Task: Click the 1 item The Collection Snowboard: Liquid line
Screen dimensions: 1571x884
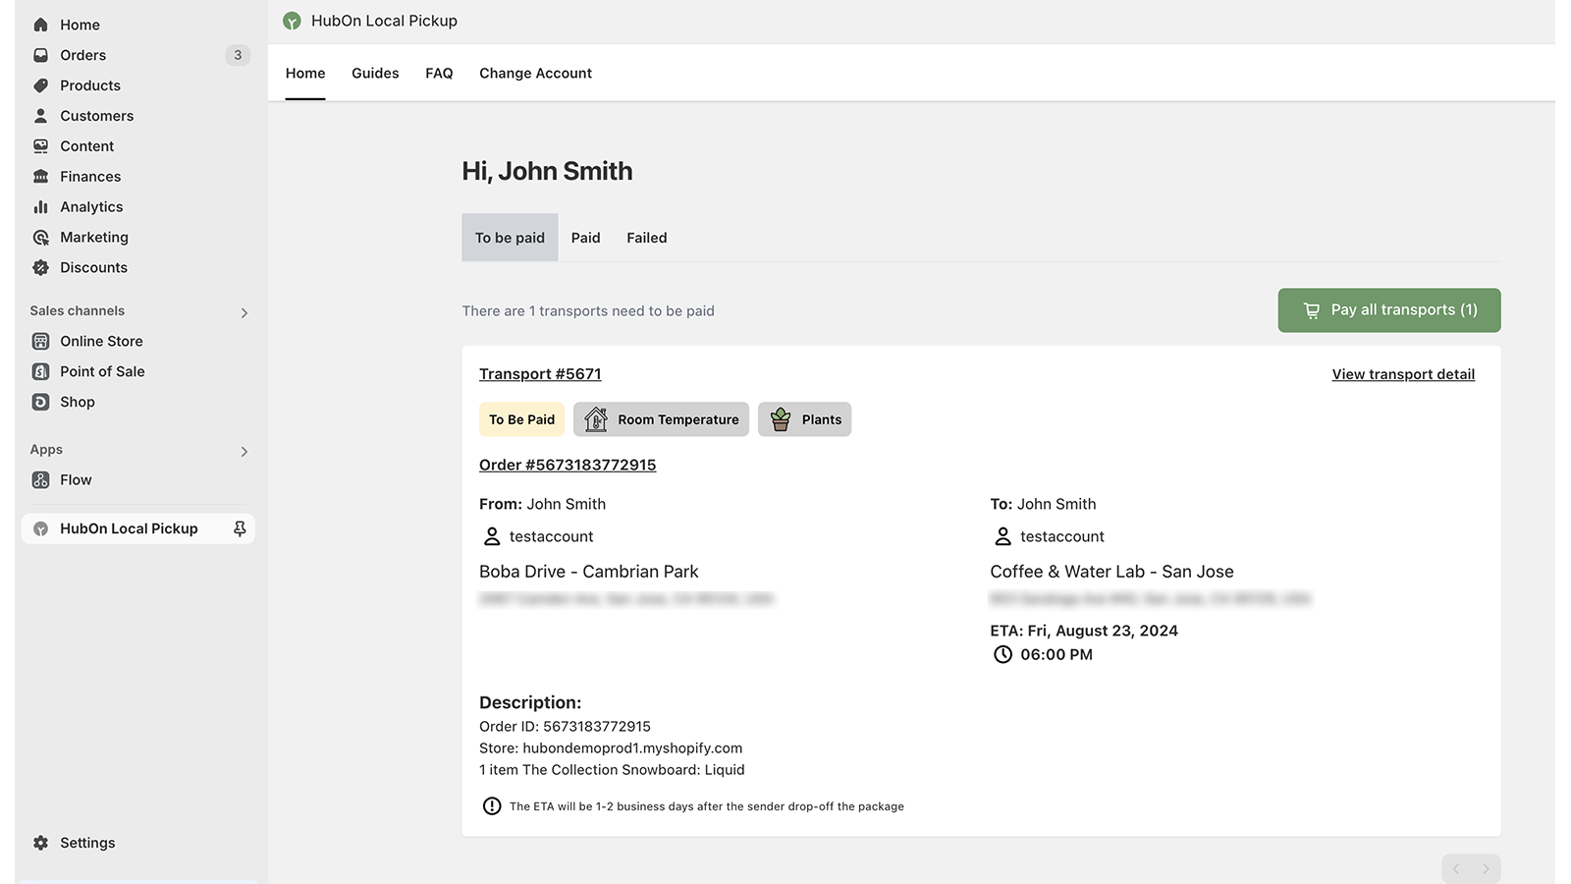Action: (612, 770)
